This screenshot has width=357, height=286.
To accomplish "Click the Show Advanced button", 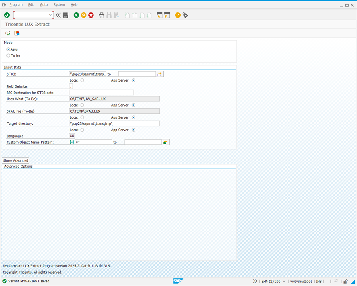I will coord(15,160).
